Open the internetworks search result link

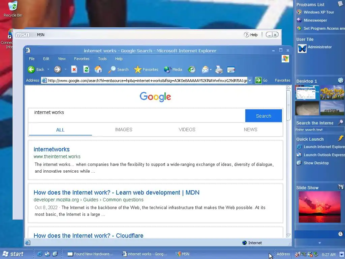click(52, 149)
